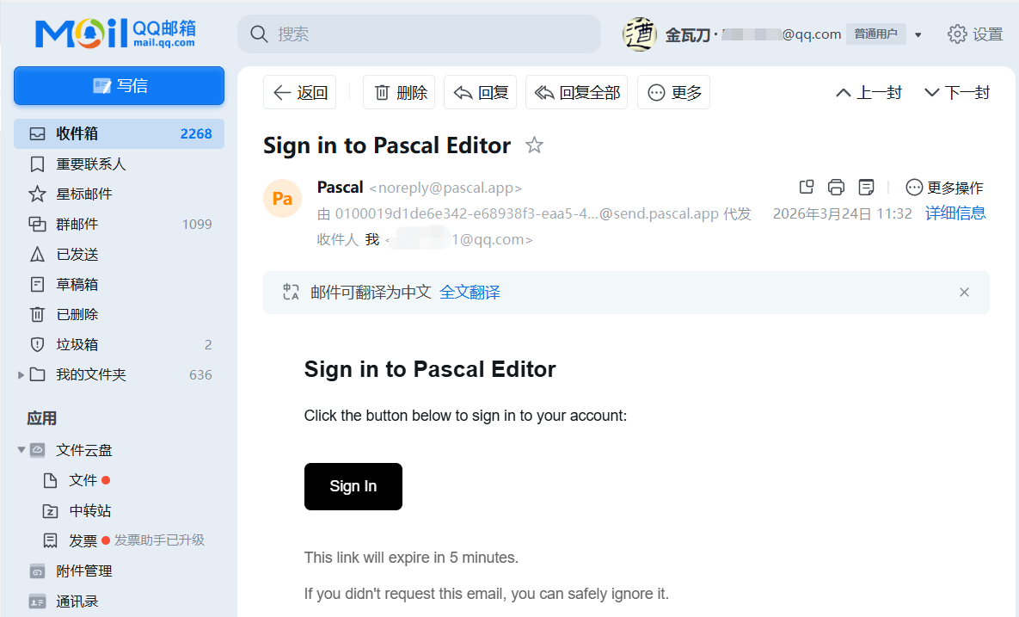Click the 写信 compose button
Viewport: 1019px width, 617px height.
119,86
